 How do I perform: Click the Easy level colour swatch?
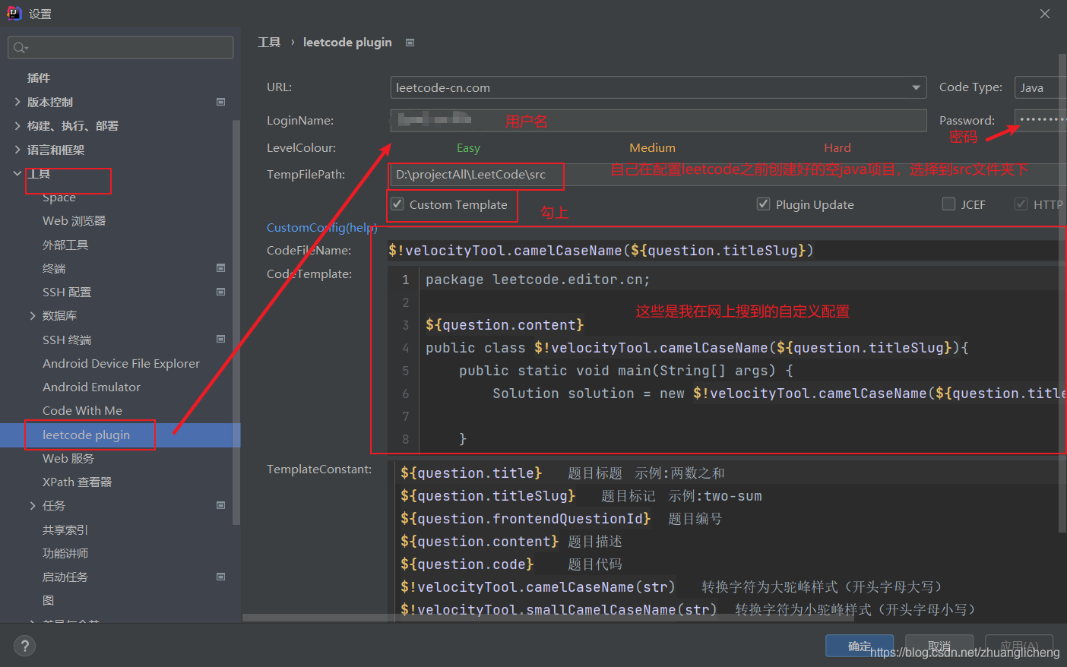coord(468,147)
